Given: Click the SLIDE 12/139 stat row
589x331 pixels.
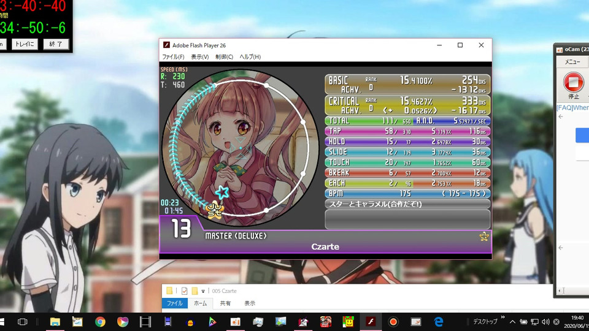Looking at the screenshot, I should pyautogui.click(x=407, y=152).
